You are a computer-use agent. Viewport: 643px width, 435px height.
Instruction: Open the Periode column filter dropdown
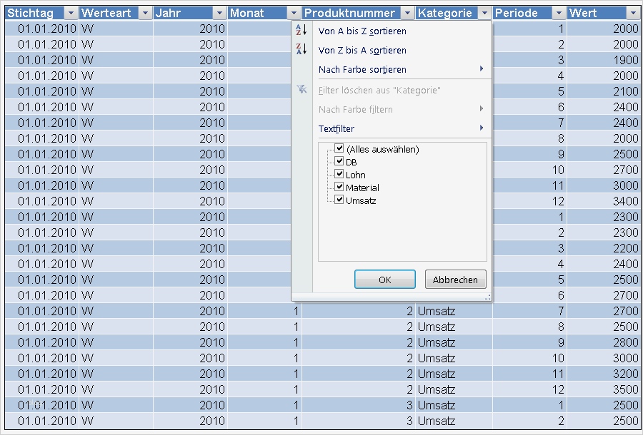coord(558,12)
